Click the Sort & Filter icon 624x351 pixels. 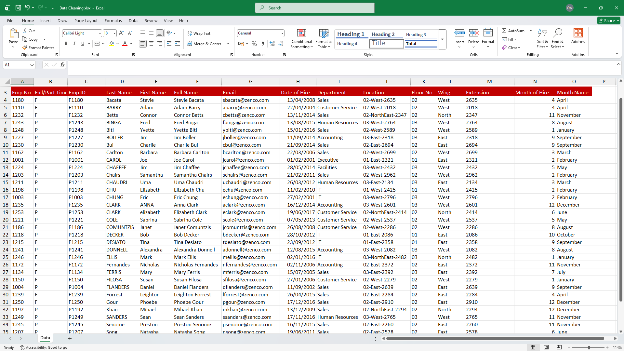[542, 39]
